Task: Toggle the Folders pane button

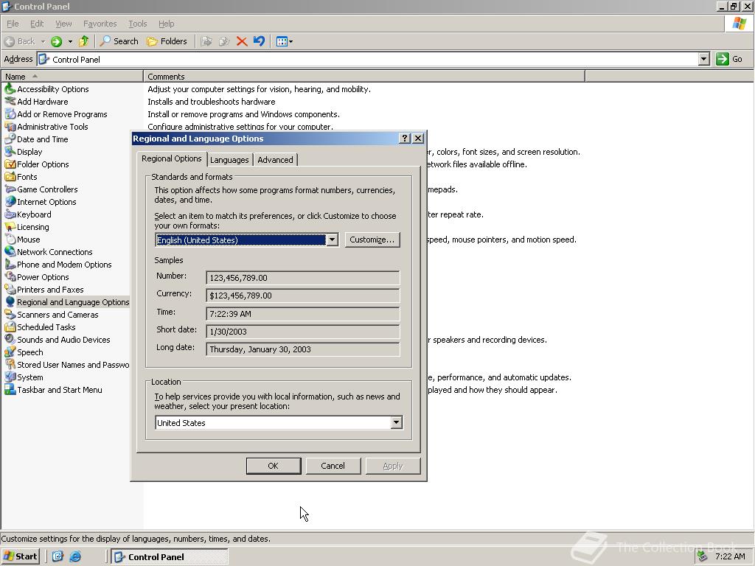Action: click(167, 41)
